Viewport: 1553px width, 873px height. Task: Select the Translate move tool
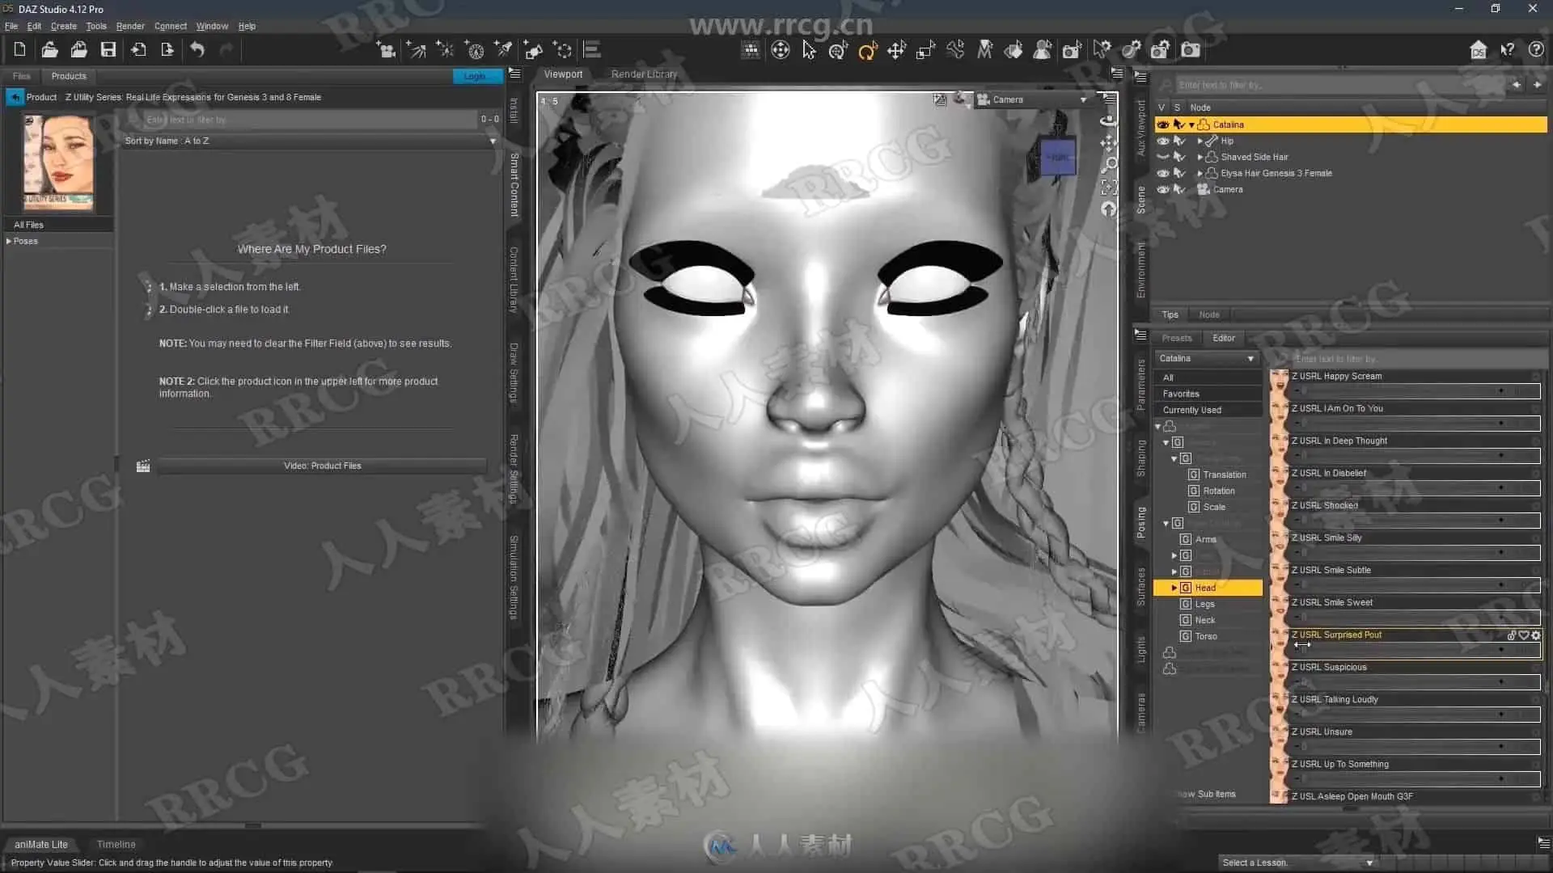(896, 51)
